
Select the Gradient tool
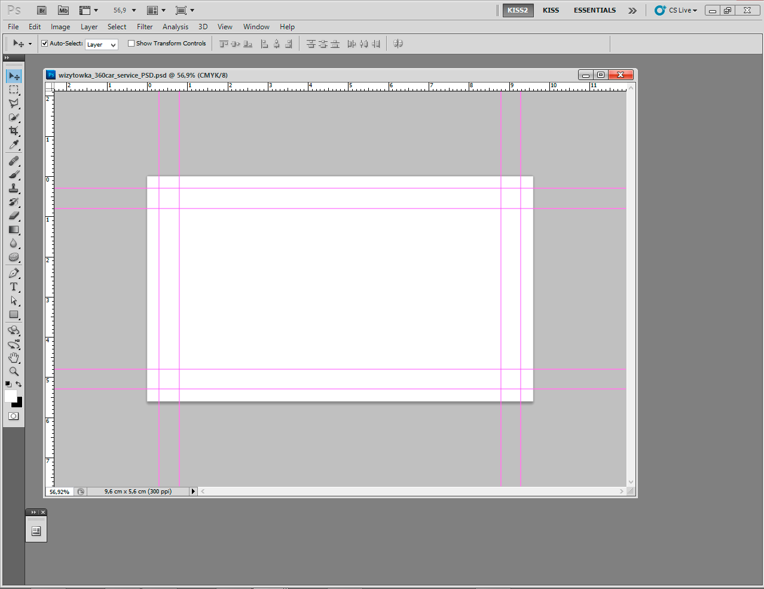click(14, 230)
